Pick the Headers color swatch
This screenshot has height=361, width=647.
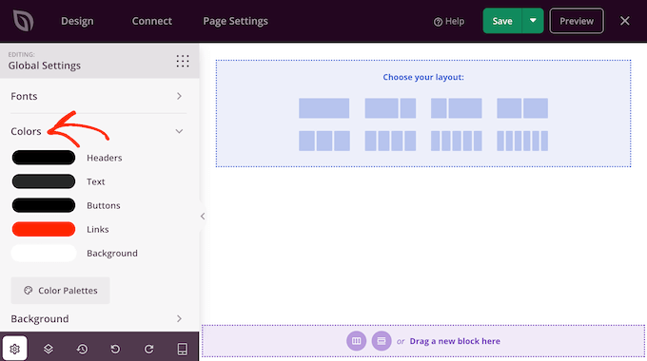(44, 158)
